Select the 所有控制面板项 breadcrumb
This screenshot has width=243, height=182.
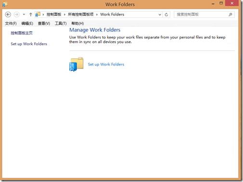pyautogui.click(x=81, y=14)
